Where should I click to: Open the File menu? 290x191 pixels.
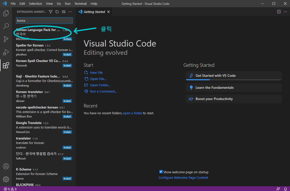click(13, 3)
